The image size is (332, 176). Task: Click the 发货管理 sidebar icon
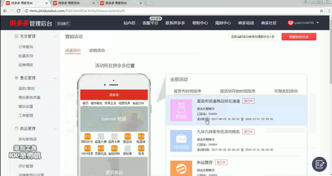point(16,36)
